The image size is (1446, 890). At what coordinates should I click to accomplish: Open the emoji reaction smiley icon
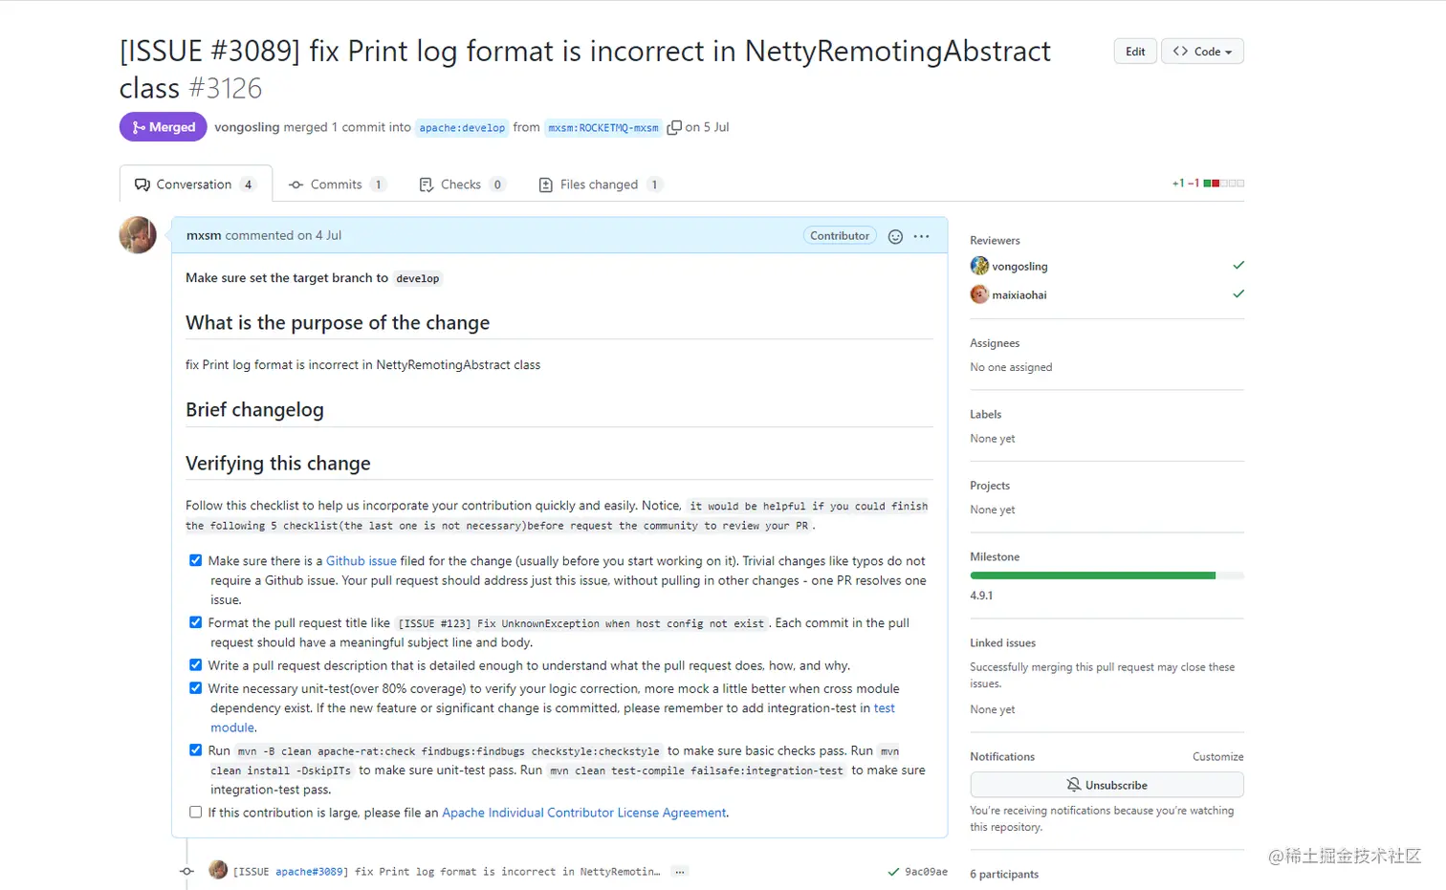point(895,236)
